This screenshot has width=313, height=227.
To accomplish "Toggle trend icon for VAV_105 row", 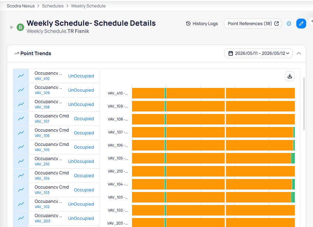I will 21,147.
